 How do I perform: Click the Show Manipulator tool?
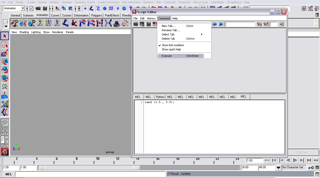4,104
